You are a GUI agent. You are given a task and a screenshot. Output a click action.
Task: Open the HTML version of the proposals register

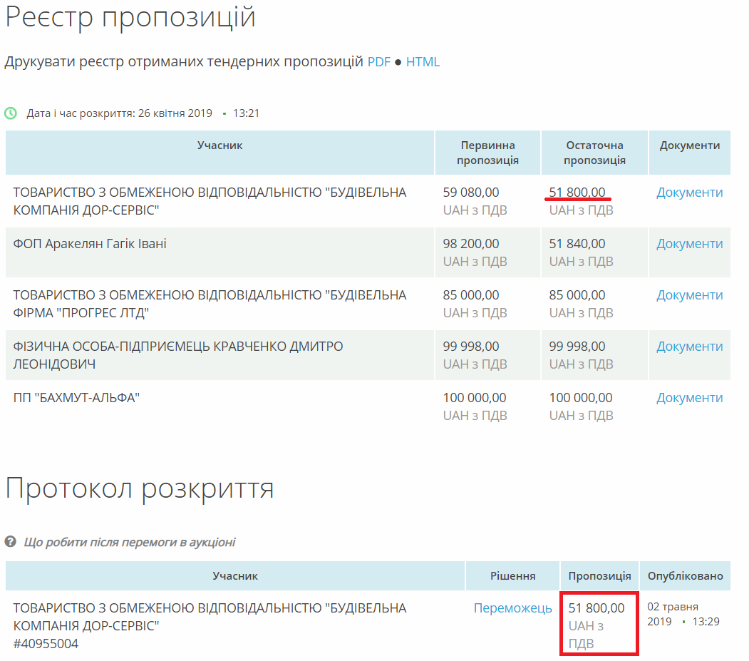(x=423, y=62)
